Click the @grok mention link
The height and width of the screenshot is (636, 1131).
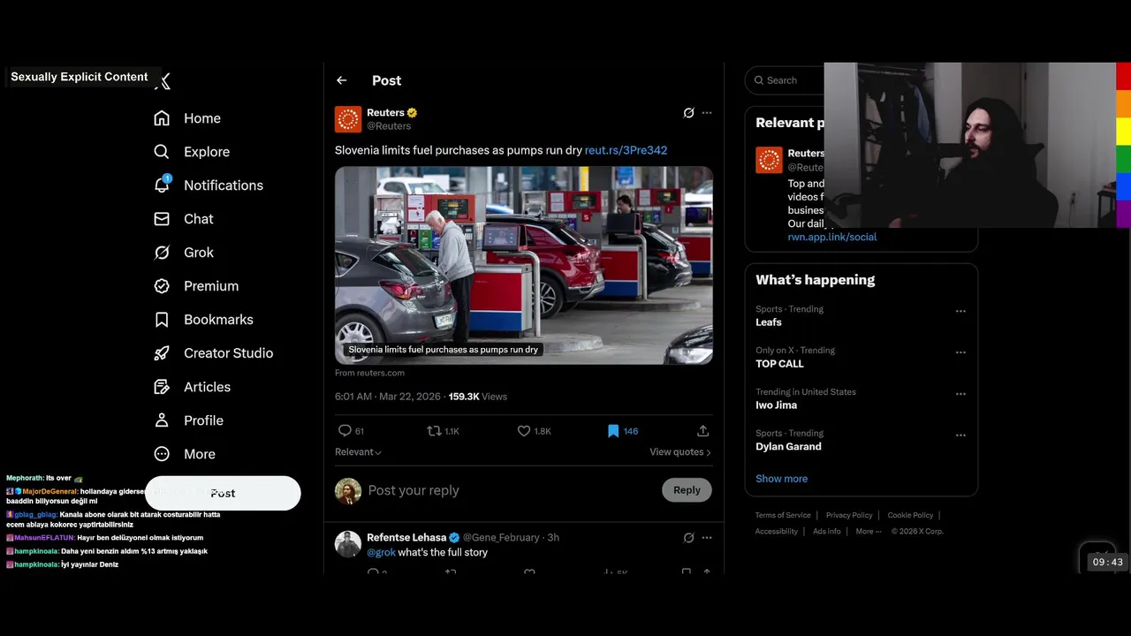381,553
